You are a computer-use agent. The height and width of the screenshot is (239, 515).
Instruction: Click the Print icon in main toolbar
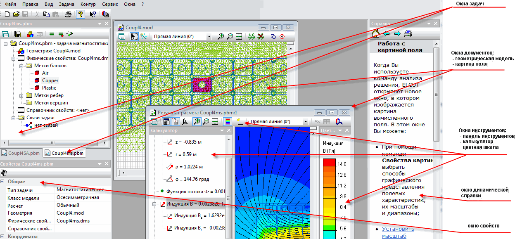point(68,14)
